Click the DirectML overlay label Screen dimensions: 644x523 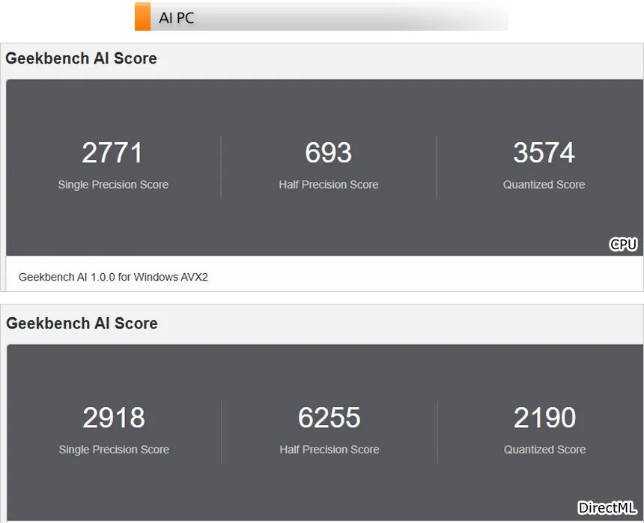coord(607,508)
